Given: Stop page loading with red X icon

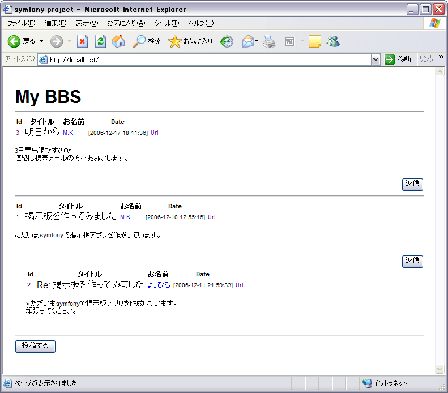Looking at the screenshot, I should coord(82,41).
